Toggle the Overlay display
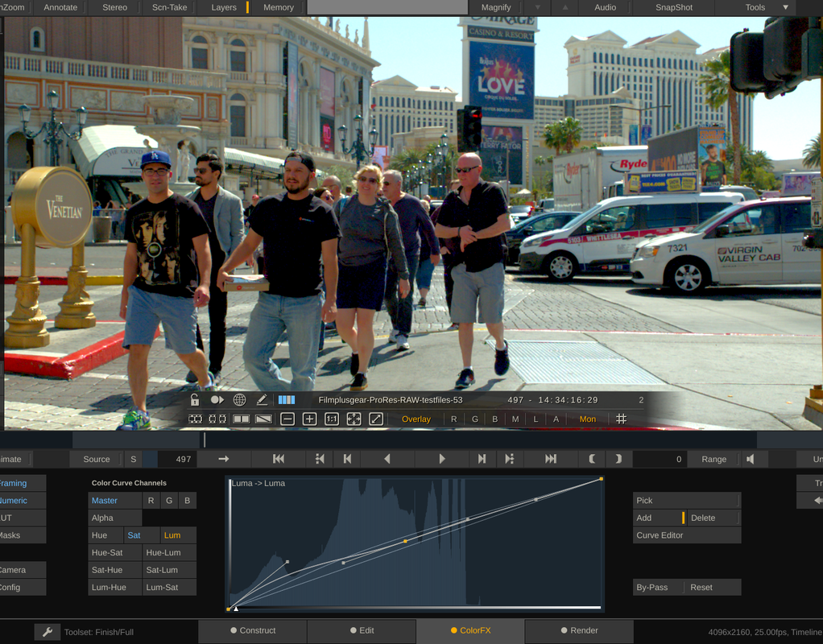 coord(416,419)
